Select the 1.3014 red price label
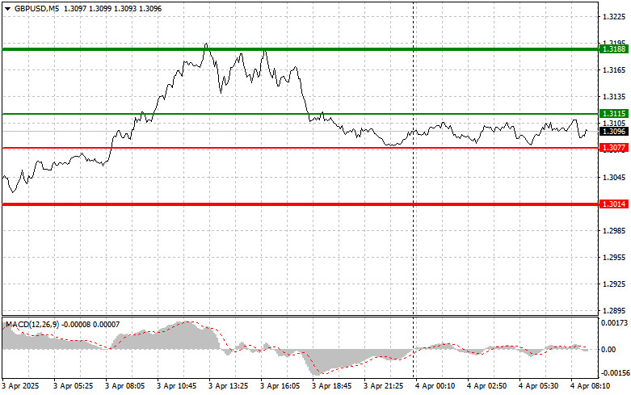631x395 pixels. pyautogui.click(x=614, y=204)
